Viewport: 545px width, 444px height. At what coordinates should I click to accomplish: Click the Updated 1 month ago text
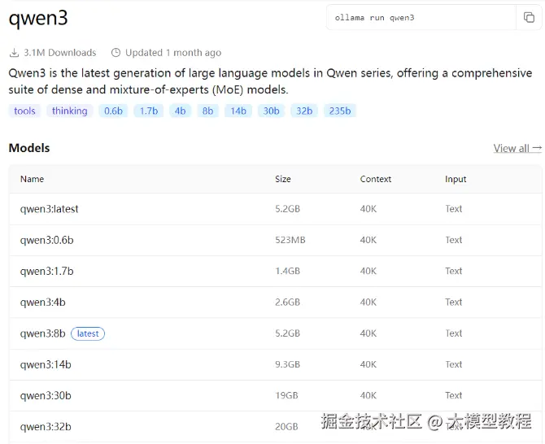[x=173, y=53]
